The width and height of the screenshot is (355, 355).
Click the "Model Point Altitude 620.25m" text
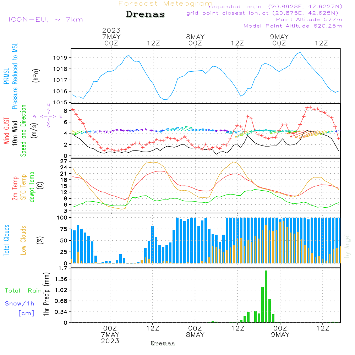[293, 26]
